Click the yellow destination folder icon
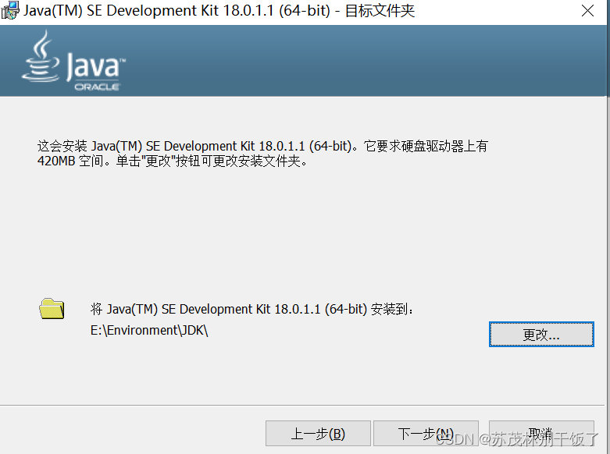 point(52,309)
